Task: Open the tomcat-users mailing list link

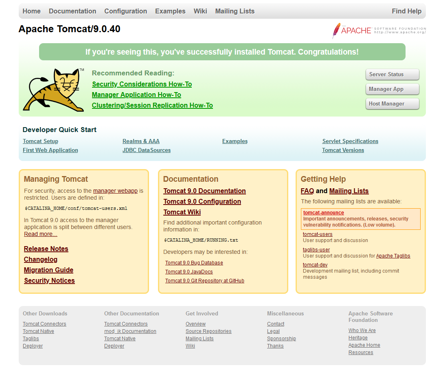Action: click(x=318, y=234)
